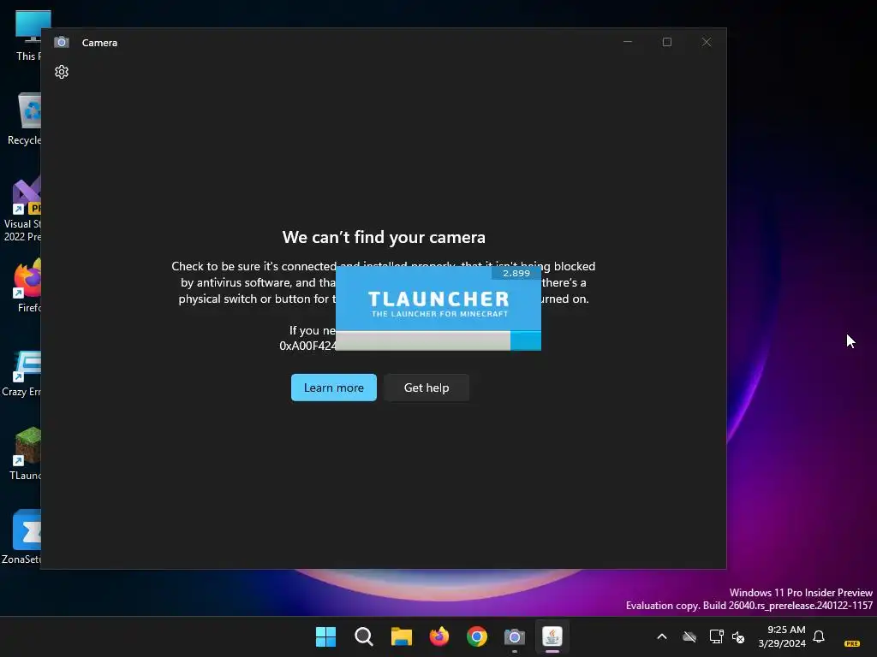Screen dimensions: 877x657
Task: Open the clock showing 9:25 AM
Action: 782,636
